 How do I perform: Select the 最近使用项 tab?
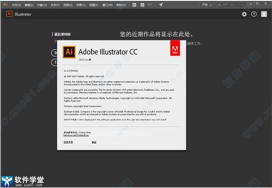tap(62, 34)
